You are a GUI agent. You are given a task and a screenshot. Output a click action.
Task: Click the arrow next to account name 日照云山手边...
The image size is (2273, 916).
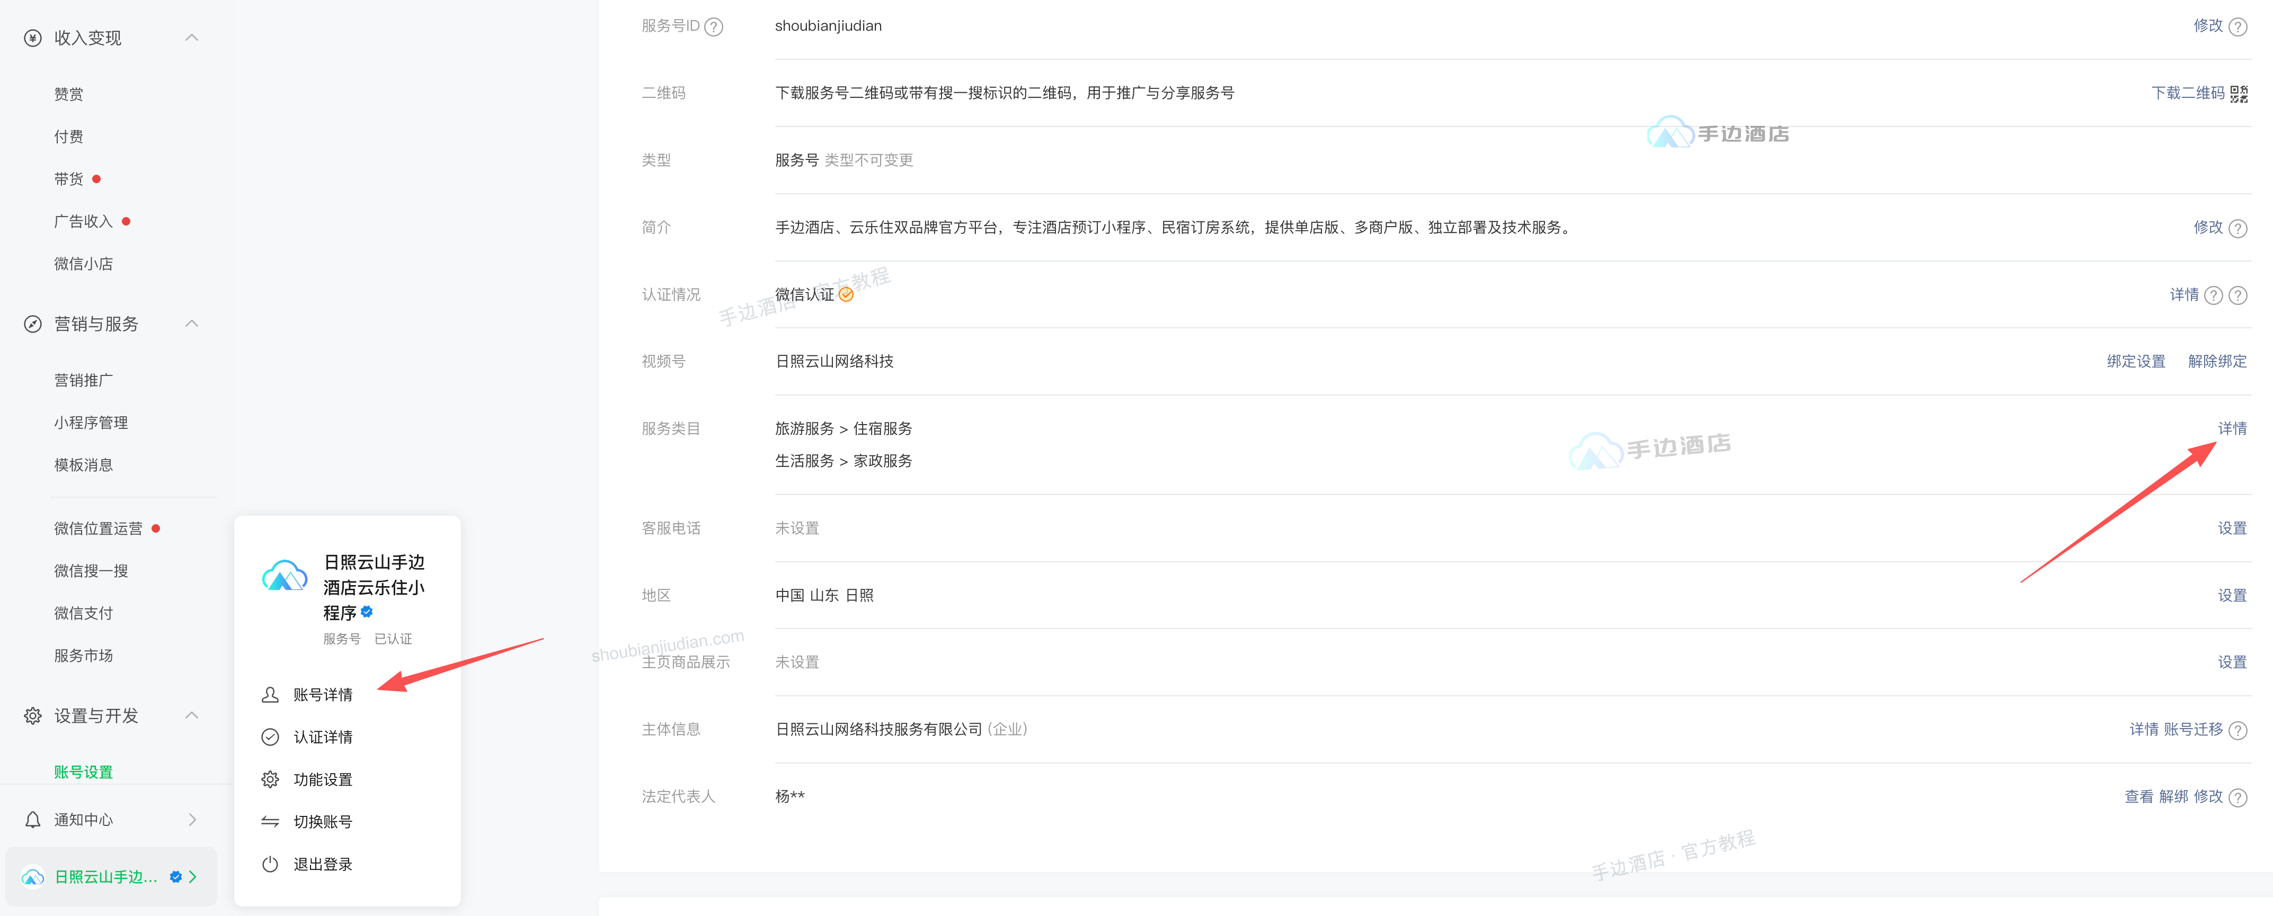coord(192,876)
